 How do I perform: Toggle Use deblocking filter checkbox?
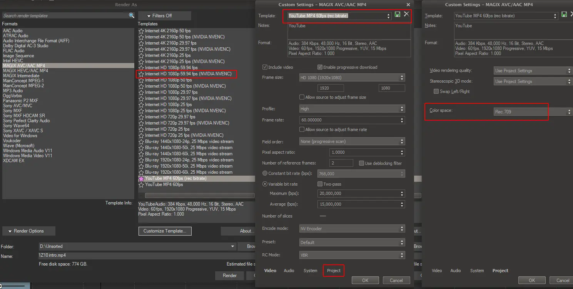pyautogui.click(x=361, y=163)
